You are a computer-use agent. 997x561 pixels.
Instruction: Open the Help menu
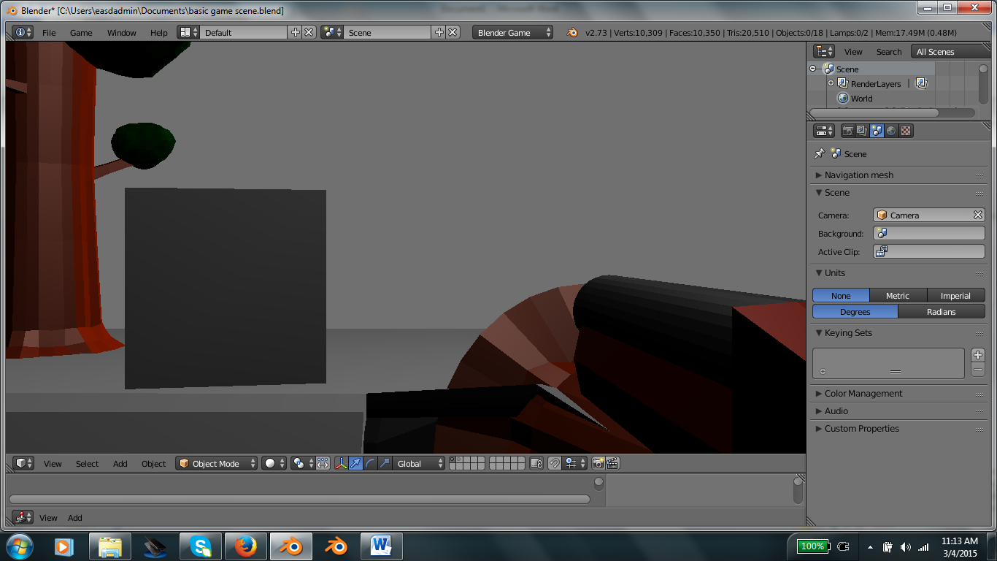[159, 32]
